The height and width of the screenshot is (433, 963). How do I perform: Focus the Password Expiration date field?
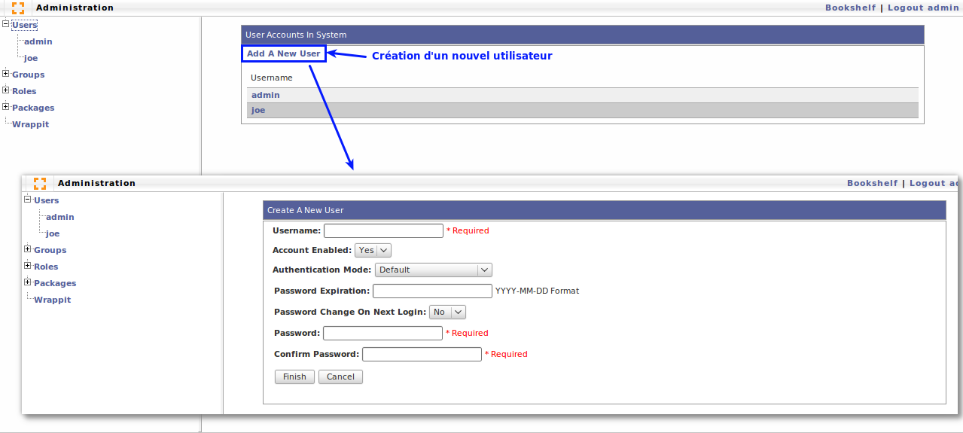pos(432,291)
